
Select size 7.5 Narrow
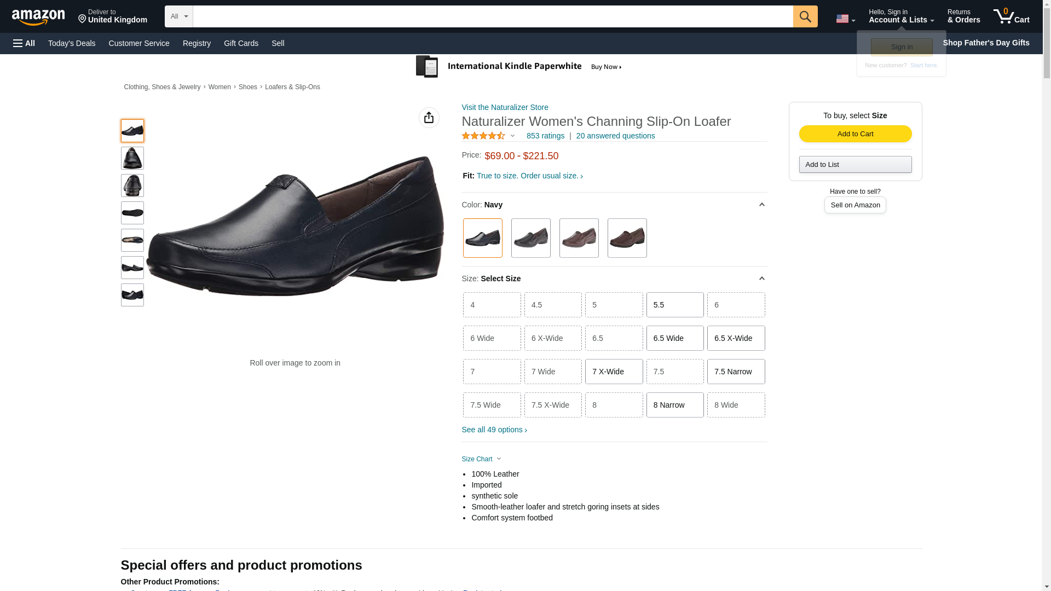tap(735, 372)
